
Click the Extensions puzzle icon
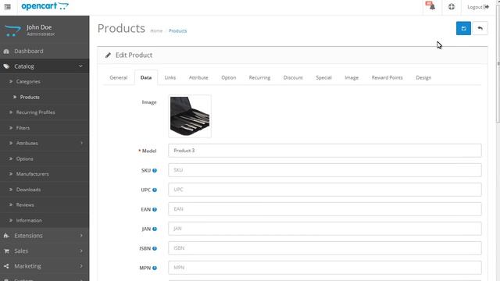click(6, 236)
